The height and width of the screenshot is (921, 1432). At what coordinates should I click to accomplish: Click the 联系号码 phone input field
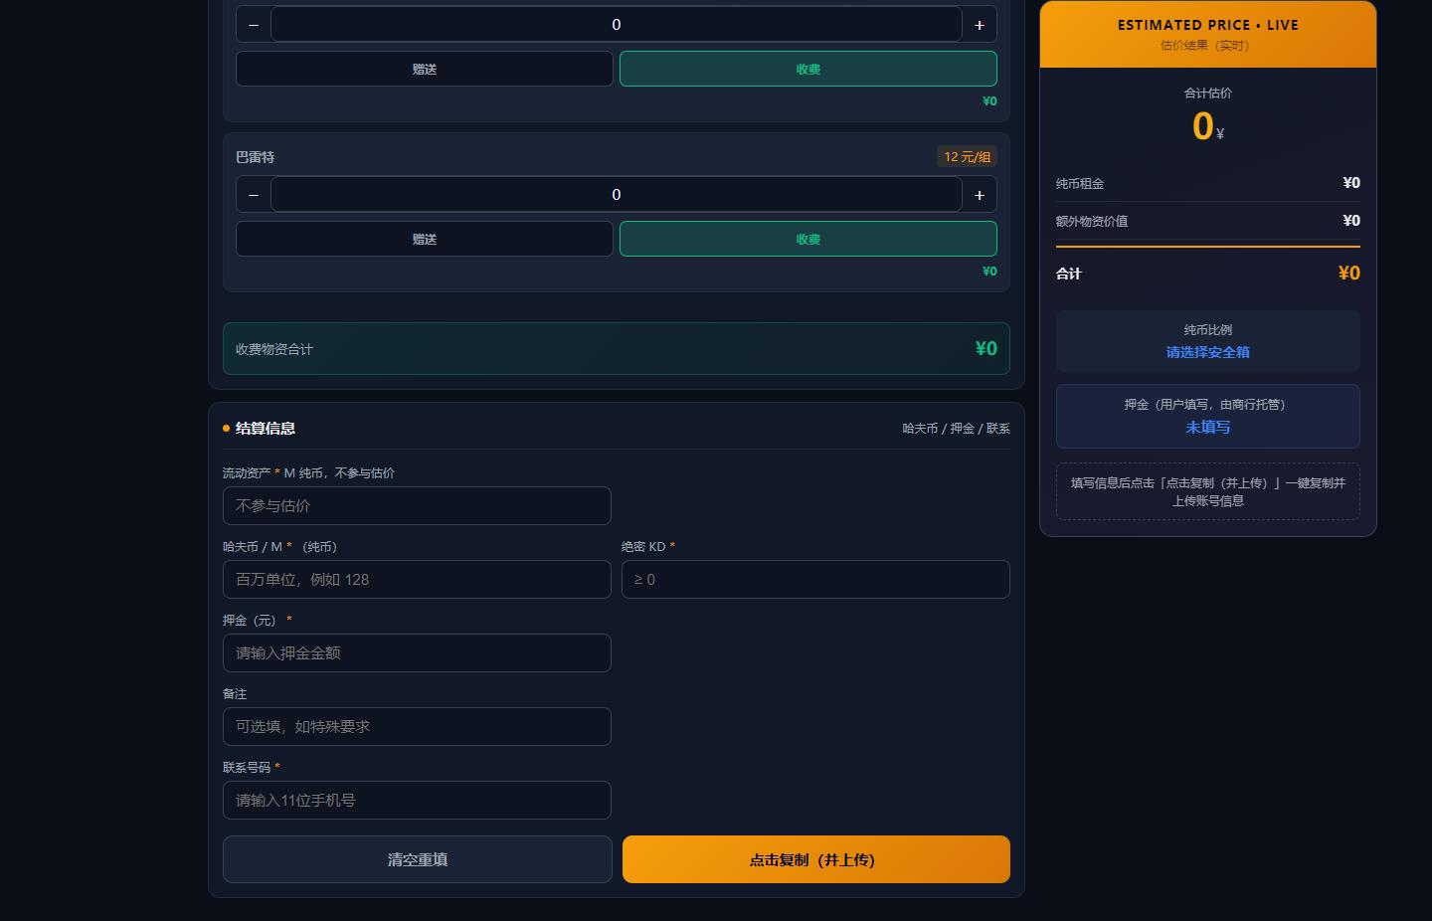(417, 800)
